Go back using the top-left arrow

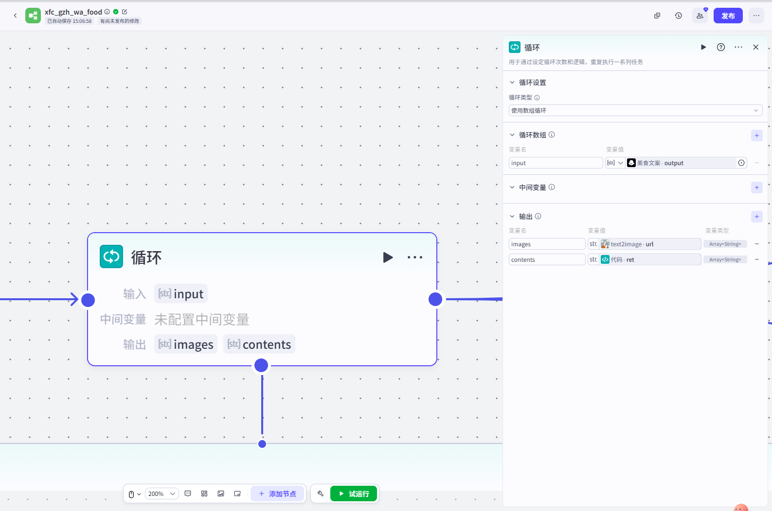click(x=15, y=16)
